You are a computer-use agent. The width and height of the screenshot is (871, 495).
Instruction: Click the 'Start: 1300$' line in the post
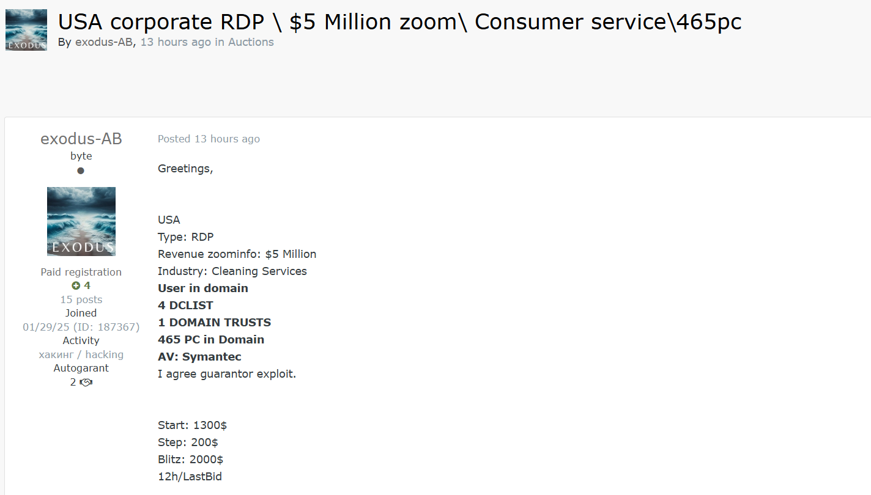[x=193, y=425]
